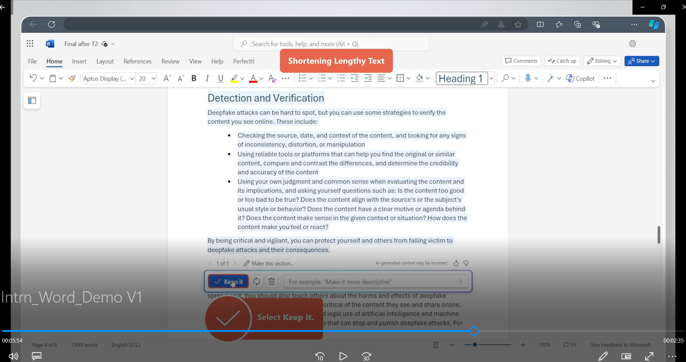Open the Find magnifier icon

click(x=505, y=78)
